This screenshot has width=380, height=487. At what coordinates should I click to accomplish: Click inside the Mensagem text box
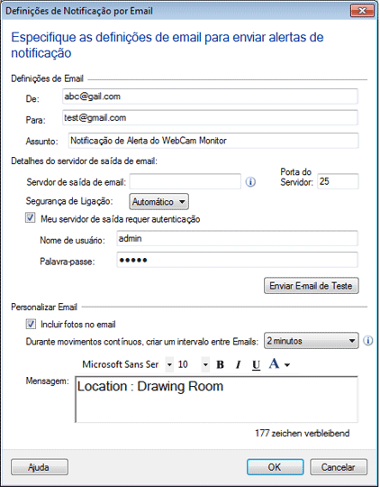(216, 400)
